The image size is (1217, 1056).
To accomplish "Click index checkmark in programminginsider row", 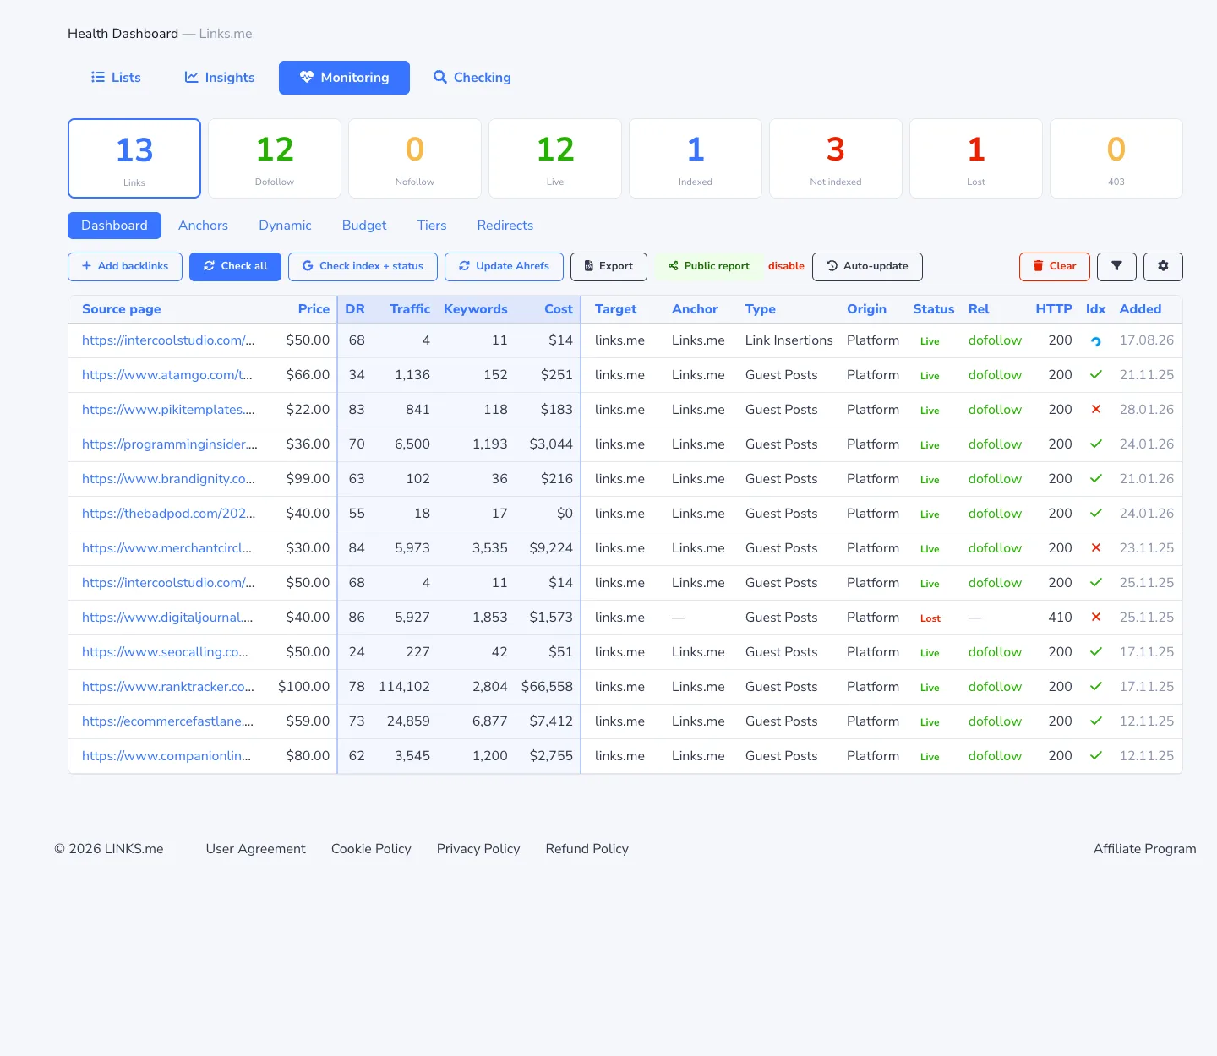I will coord(1095,444).
